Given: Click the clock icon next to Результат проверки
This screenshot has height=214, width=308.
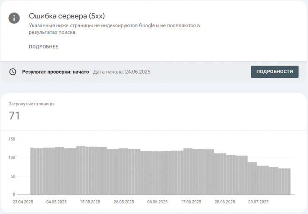Looking at the screenshot, I should pyautogui.click(x=13, y=72).
